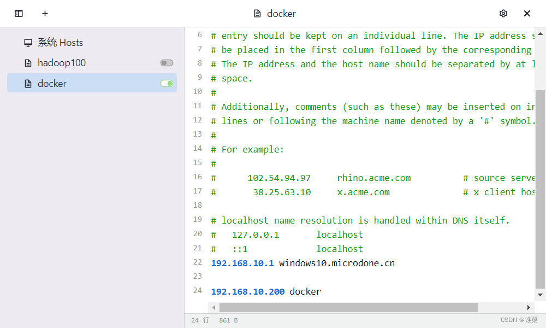The width and height of the screenshot is (546, 328).
Task: Click the file icon beside hadoop100
Action: [x=28, y=63]
